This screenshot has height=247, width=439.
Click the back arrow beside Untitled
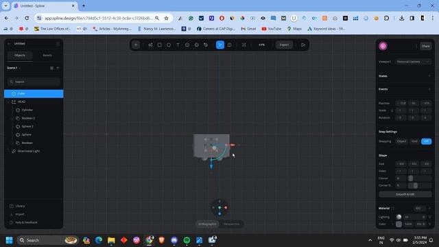(9, 44)
